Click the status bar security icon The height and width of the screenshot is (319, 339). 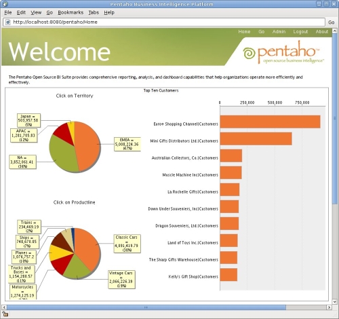[5, 314]
